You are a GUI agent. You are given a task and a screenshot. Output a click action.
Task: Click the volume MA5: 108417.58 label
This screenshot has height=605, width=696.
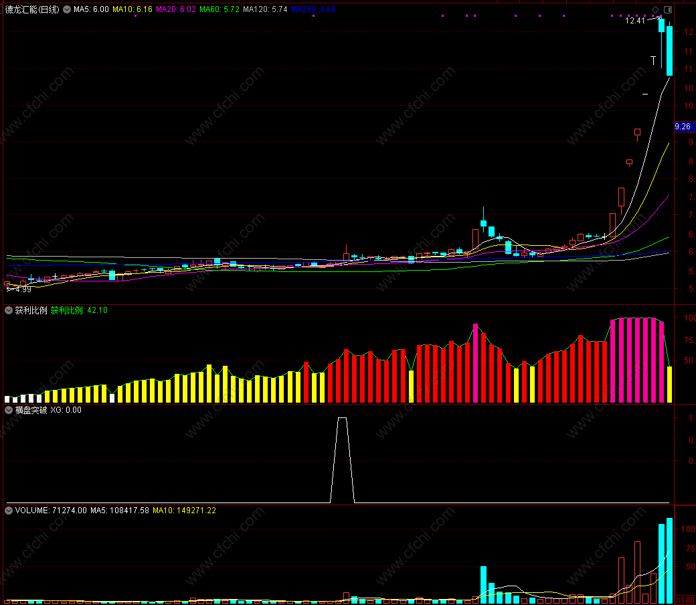[120, 511]
